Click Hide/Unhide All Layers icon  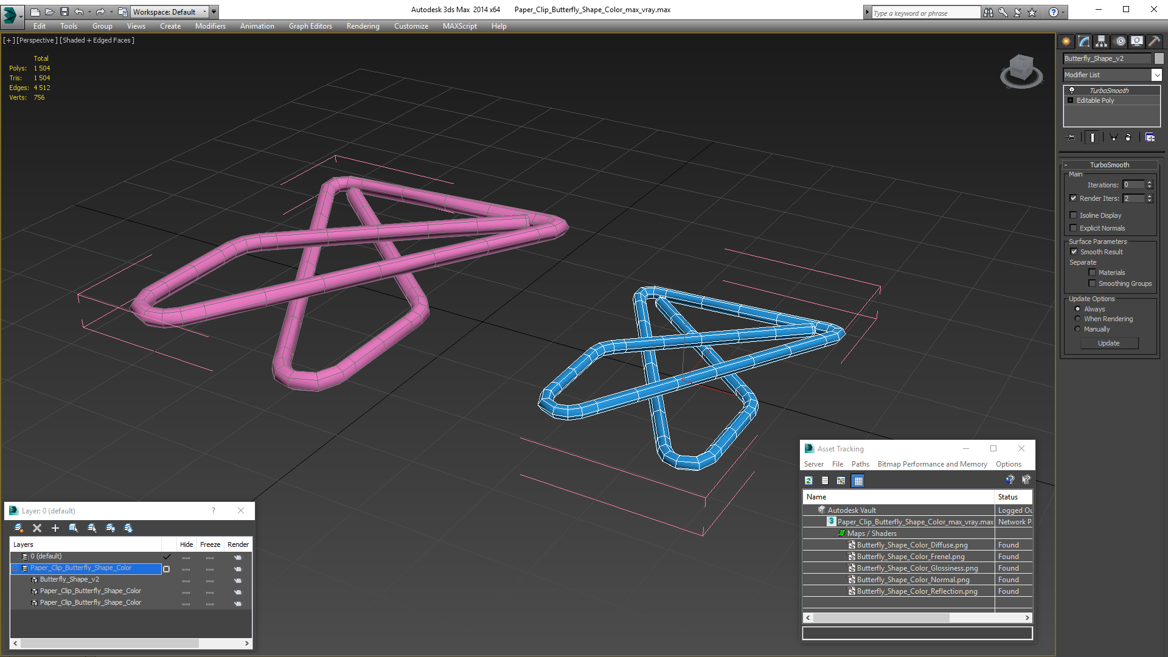[x=110, y=528]
